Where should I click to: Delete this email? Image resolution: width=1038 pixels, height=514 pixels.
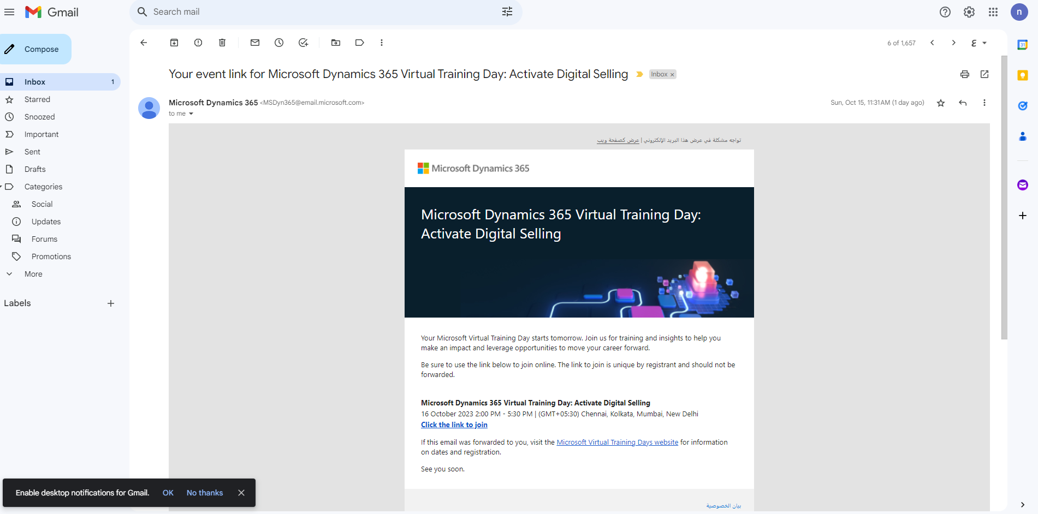(x=222, y=43)
